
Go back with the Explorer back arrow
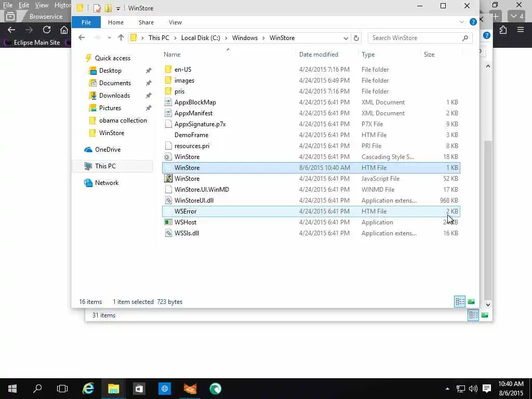82,37
